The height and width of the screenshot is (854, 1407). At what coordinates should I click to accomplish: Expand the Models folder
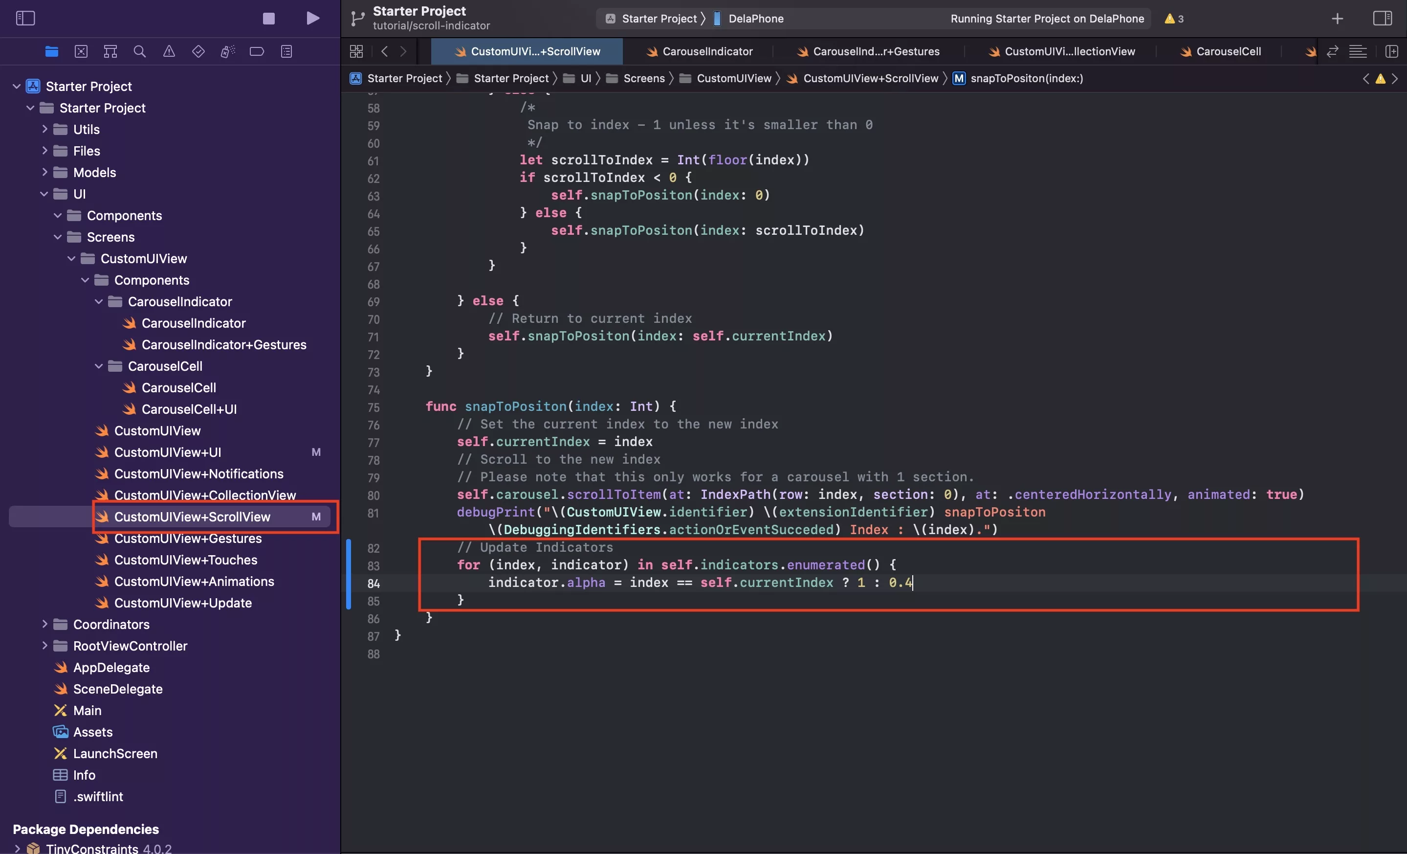pos(44,172)
